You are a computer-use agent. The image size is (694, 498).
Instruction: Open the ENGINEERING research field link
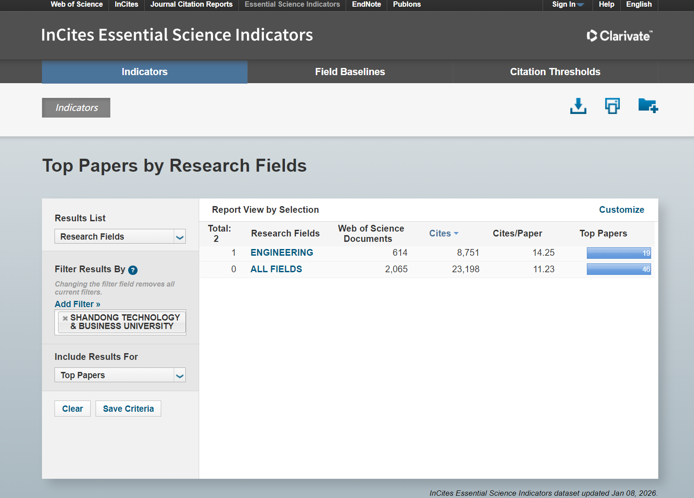(281, 253)
